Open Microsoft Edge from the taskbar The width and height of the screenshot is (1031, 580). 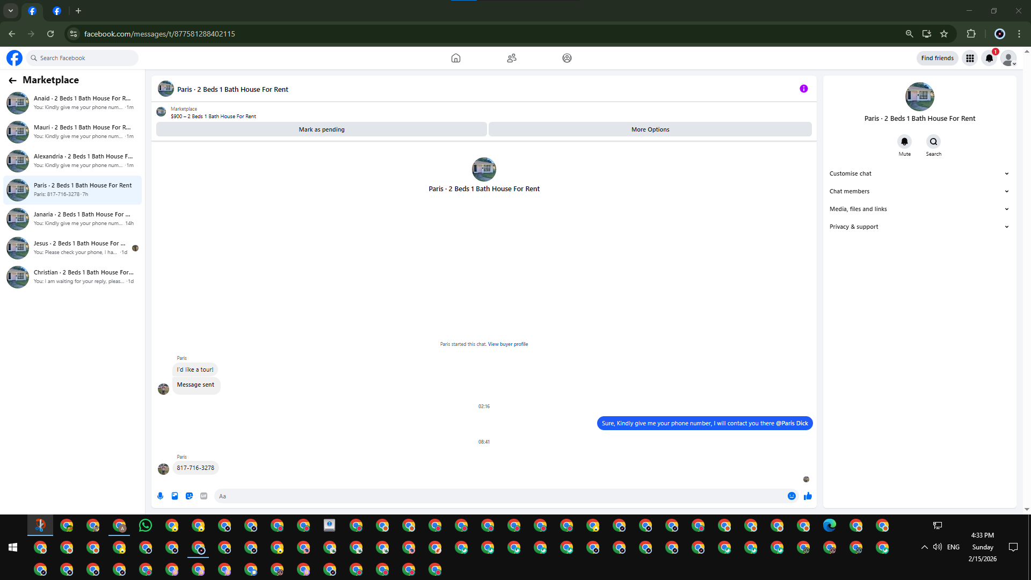pyautogui.click(x=830, y=525)
